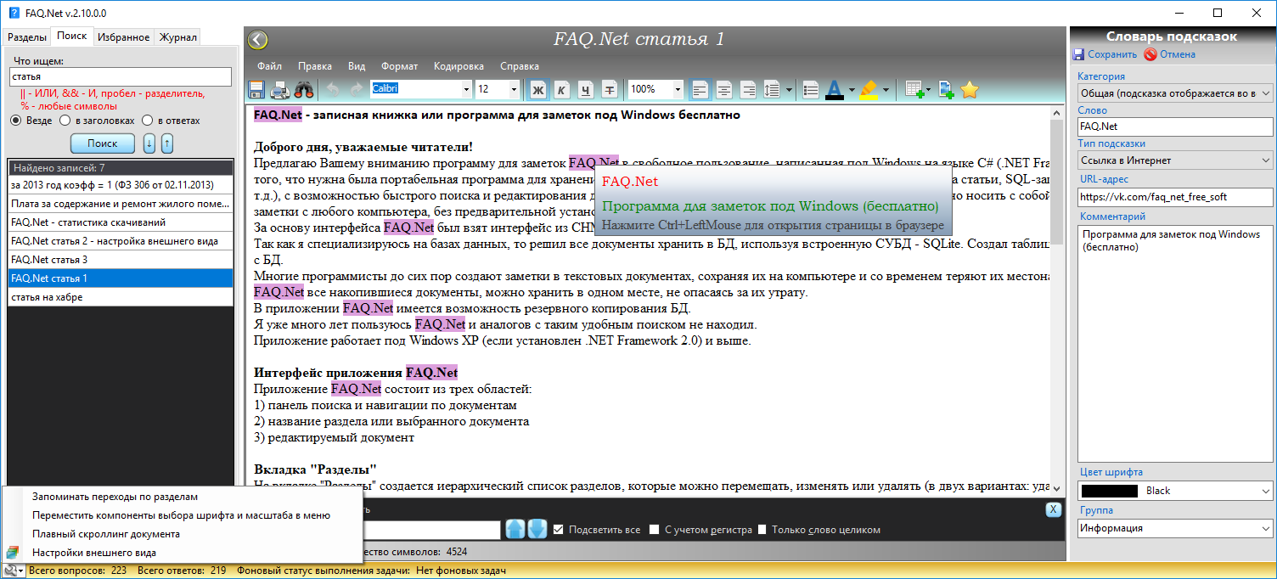1277x579 pixels.
Task: Go back using the round arrow button
Action: pyautogui.click(x=257, y=40)
